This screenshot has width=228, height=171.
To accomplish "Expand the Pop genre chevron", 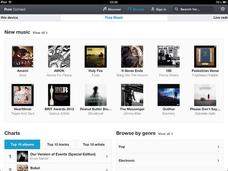I will click(x=218, y=147).
